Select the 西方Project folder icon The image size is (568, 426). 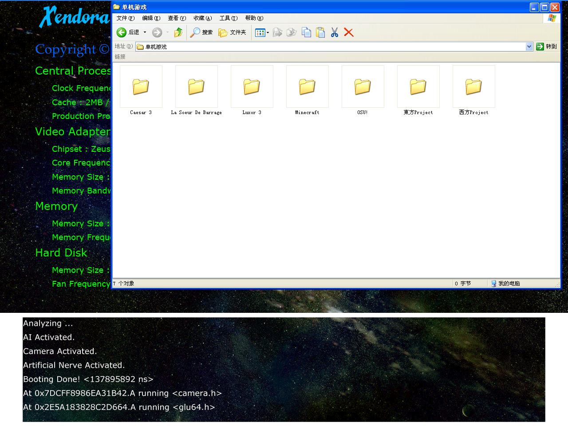coord(474,87)
